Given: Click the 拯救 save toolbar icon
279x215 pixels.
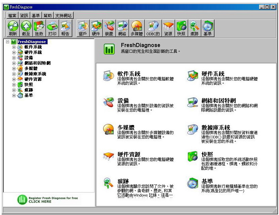Looking at the screenshot, I should [x=39, y=28].
